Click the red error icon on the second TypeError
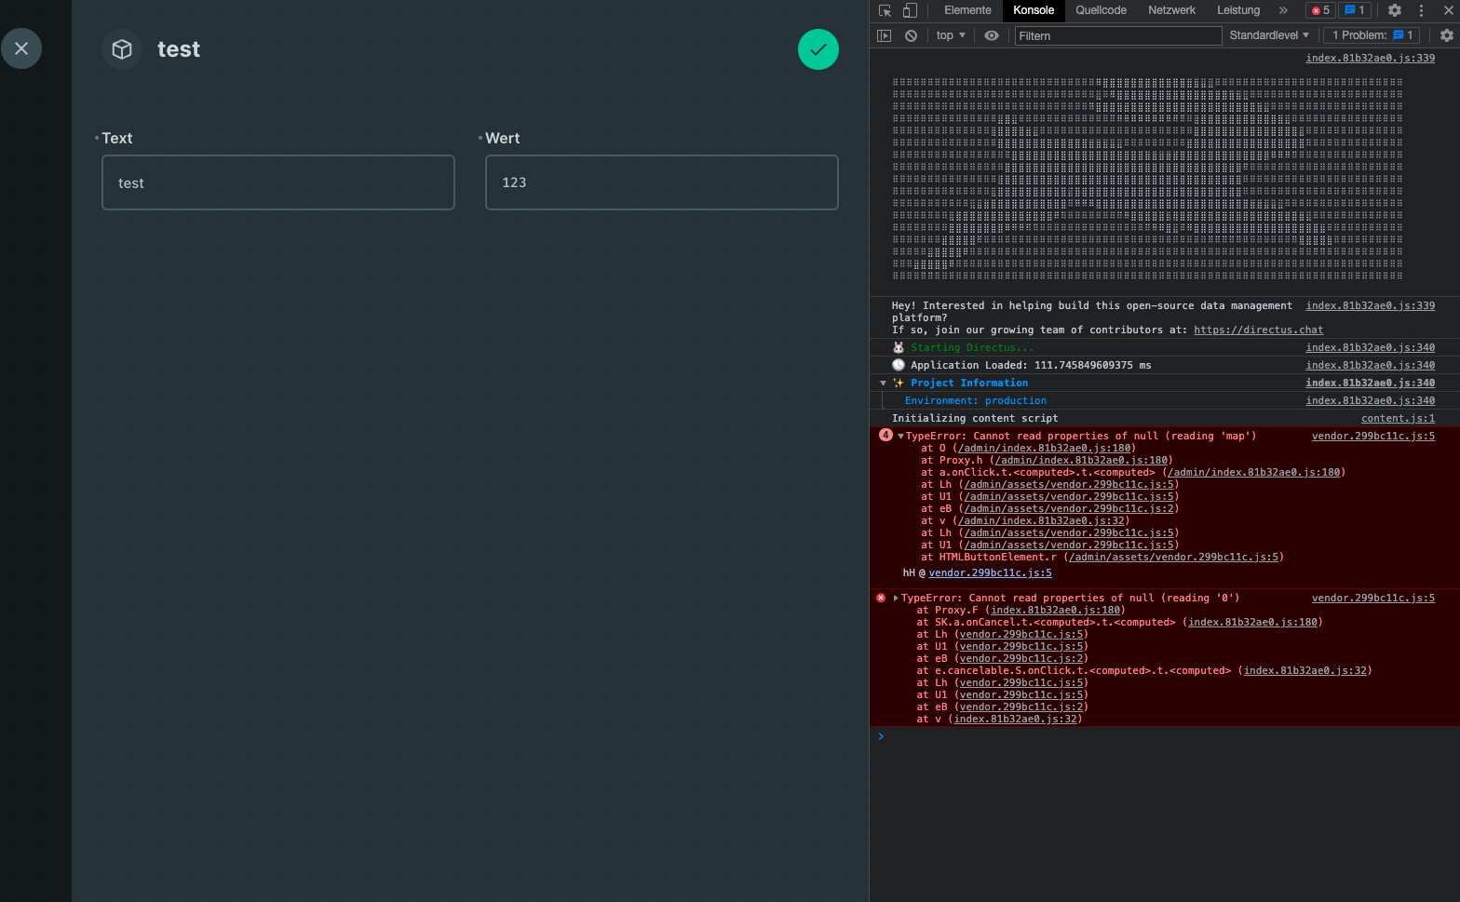Screen dimensions: 1460x902 pos(881,598)
